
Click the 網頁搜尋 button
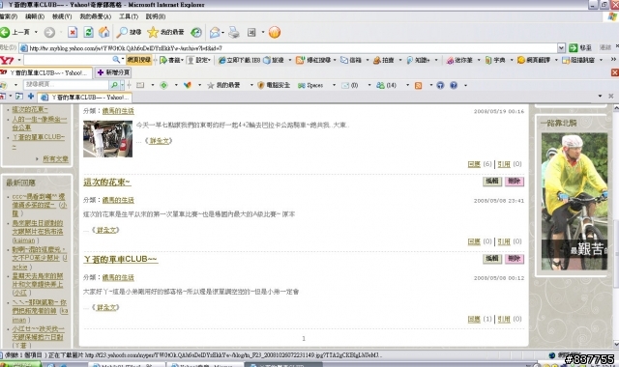(139, 60)
